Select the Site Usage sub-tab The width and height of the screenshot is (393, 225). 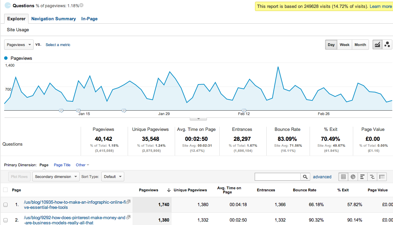[x=18, y=30]
